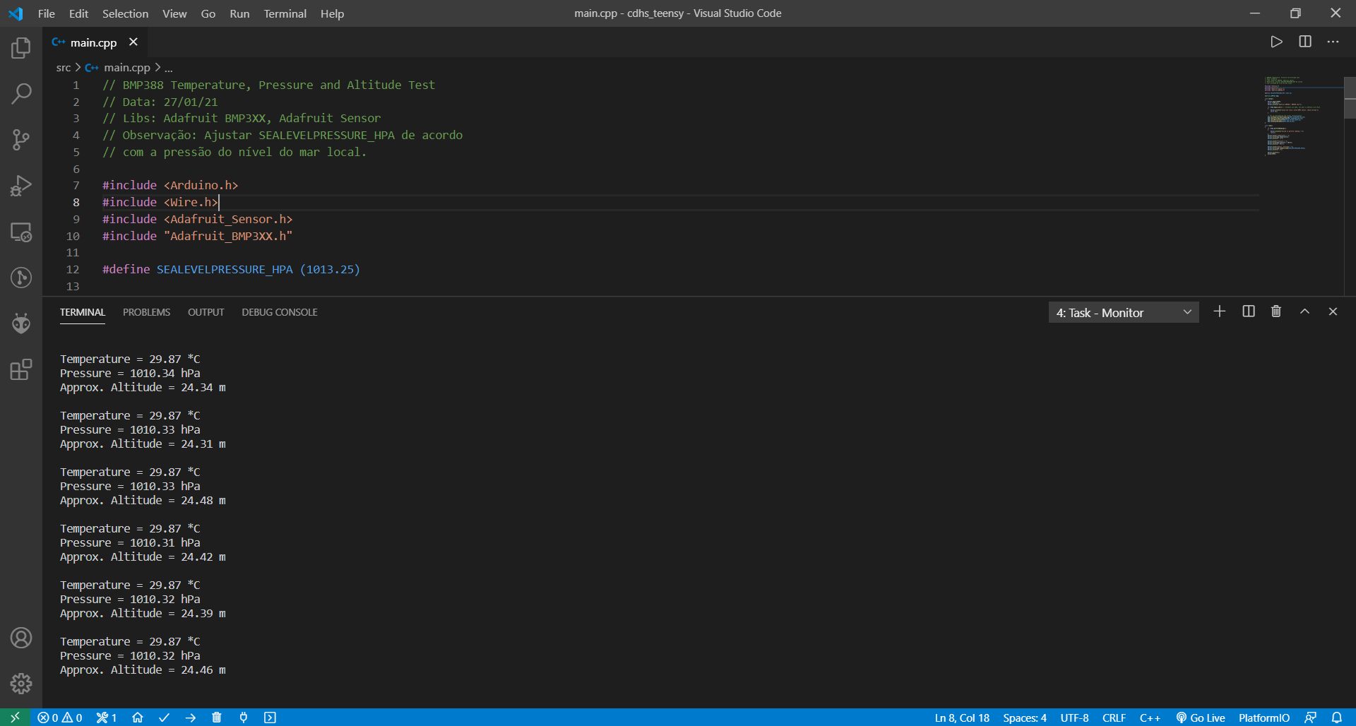Open the Run menu

pos(239,13)
